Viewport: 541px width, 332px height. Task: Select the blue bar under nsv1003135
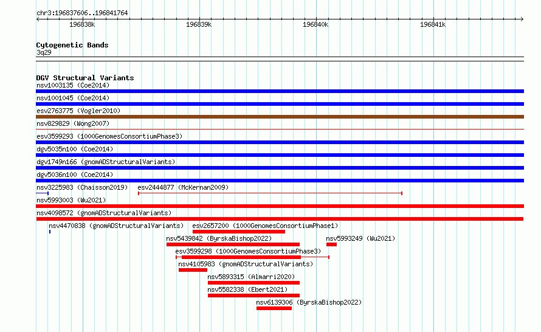point(280,91)
